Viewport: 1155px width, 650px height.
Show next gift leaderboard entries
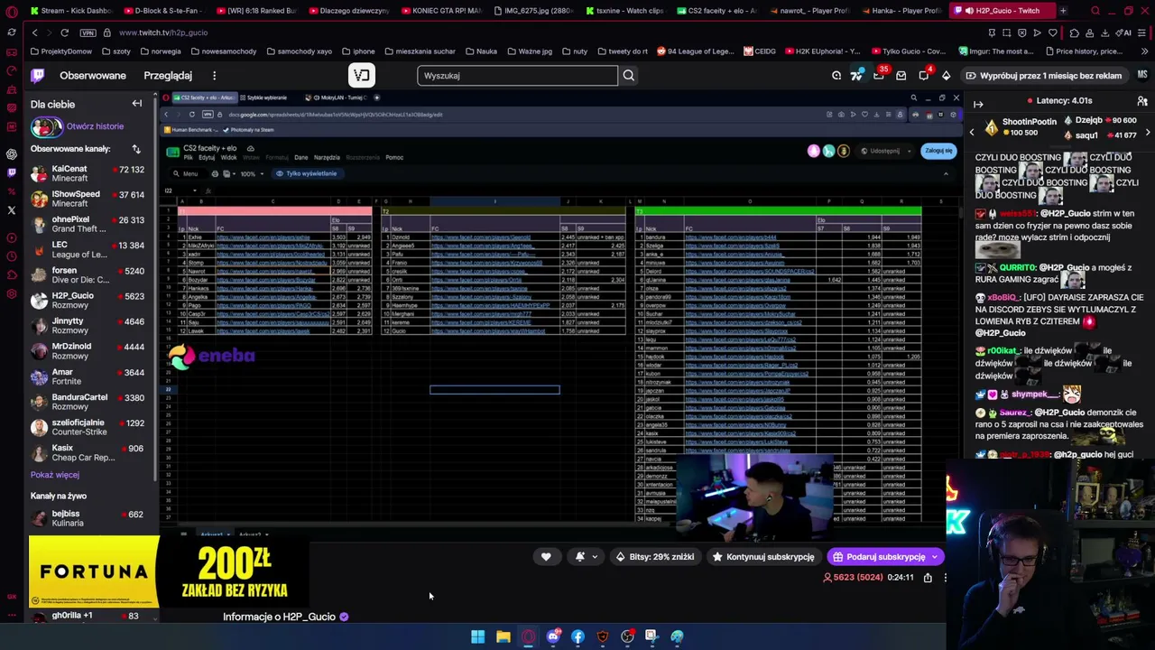click(1147, 133)
